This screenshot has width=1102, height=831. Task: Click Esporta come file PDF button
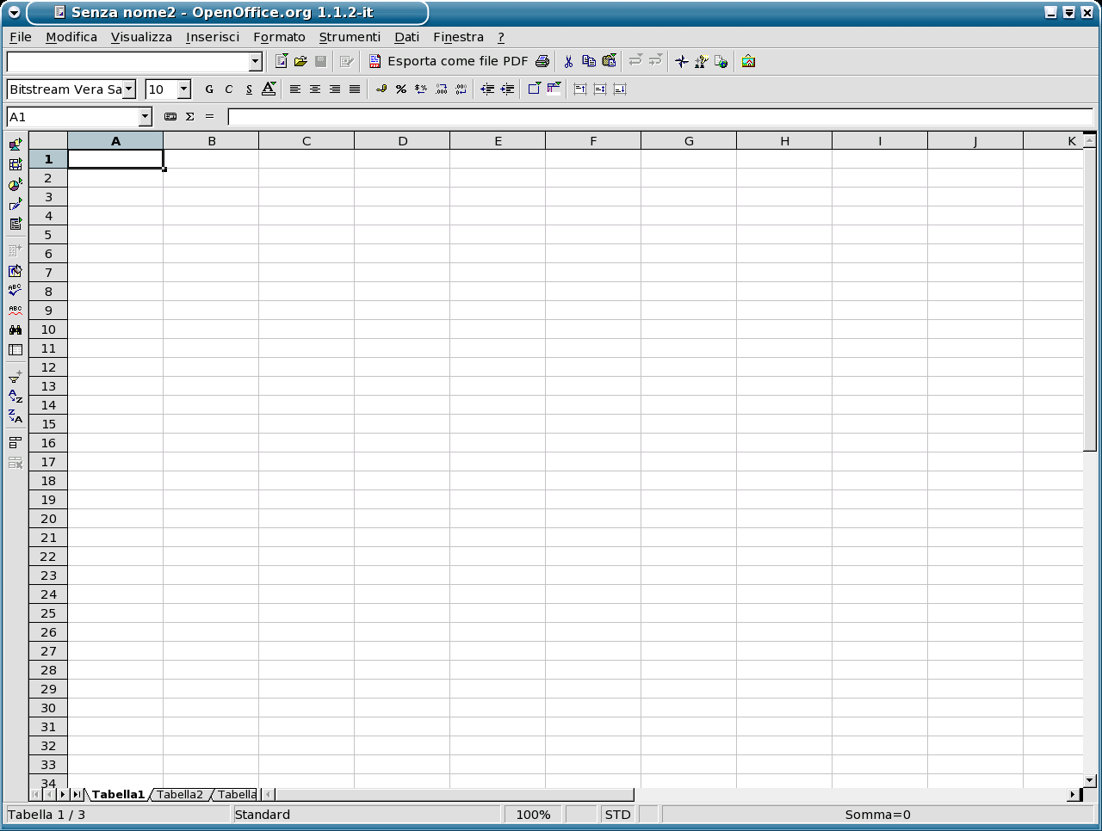448,61
